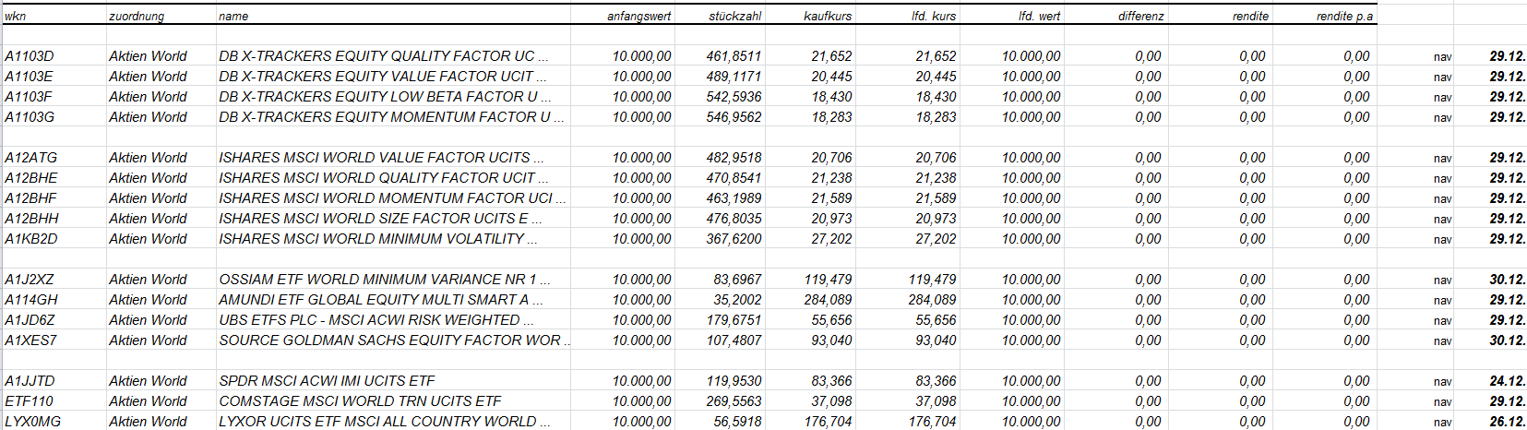Select wkn cell A1KB2D
Image resolution: width=1527 pixels, height=430 pixels.
(x=31, y=239)
